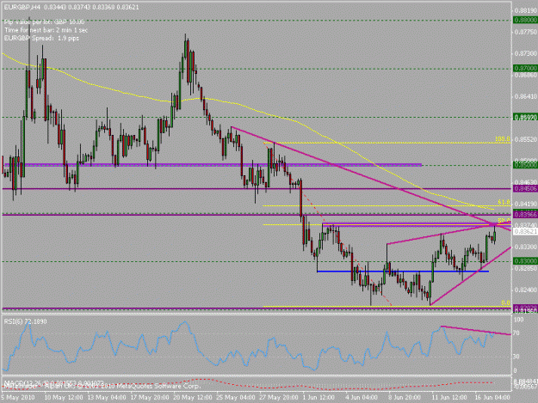Click the 0.87300 price axis label

pyautogui.click(x=525, y=54)
